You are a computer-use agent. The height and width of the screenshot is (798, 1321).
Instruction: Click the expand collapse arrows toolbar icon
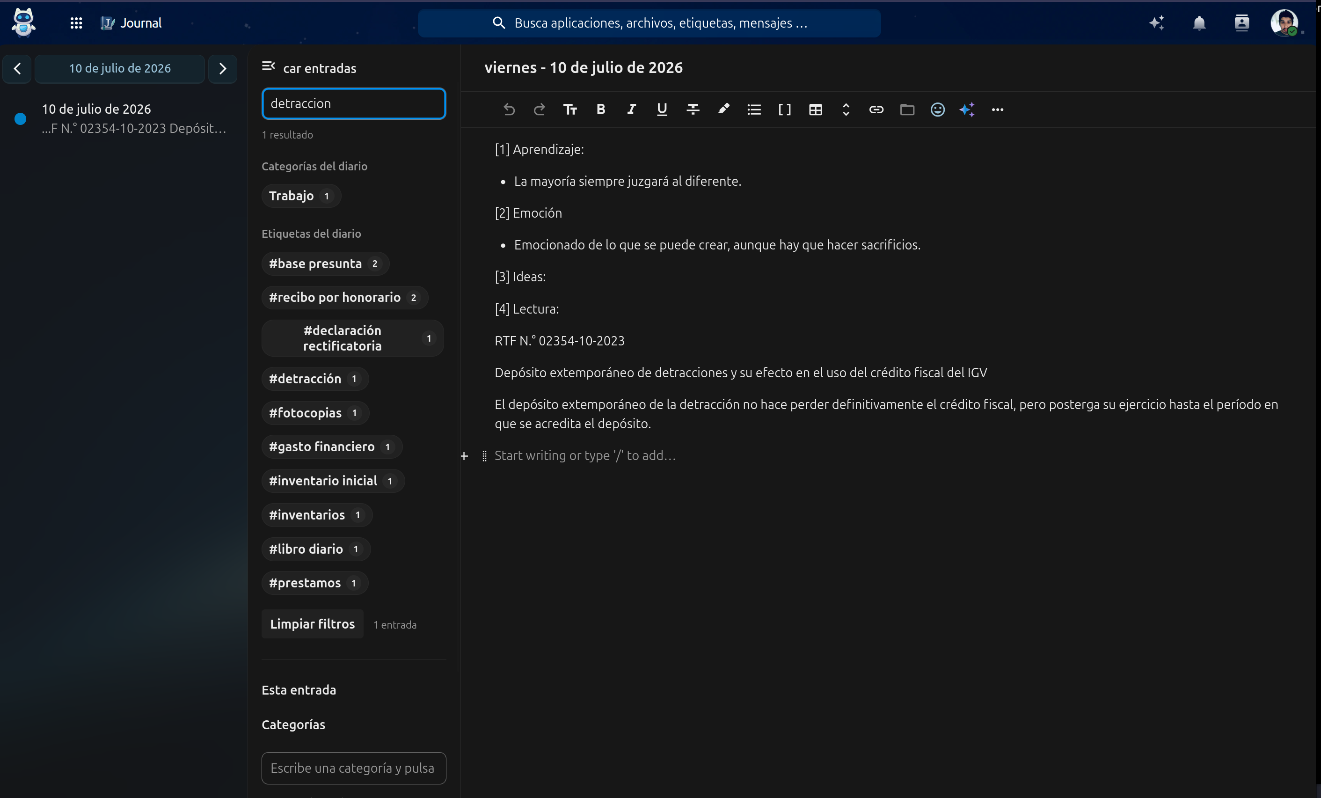(x=846, y=110)
